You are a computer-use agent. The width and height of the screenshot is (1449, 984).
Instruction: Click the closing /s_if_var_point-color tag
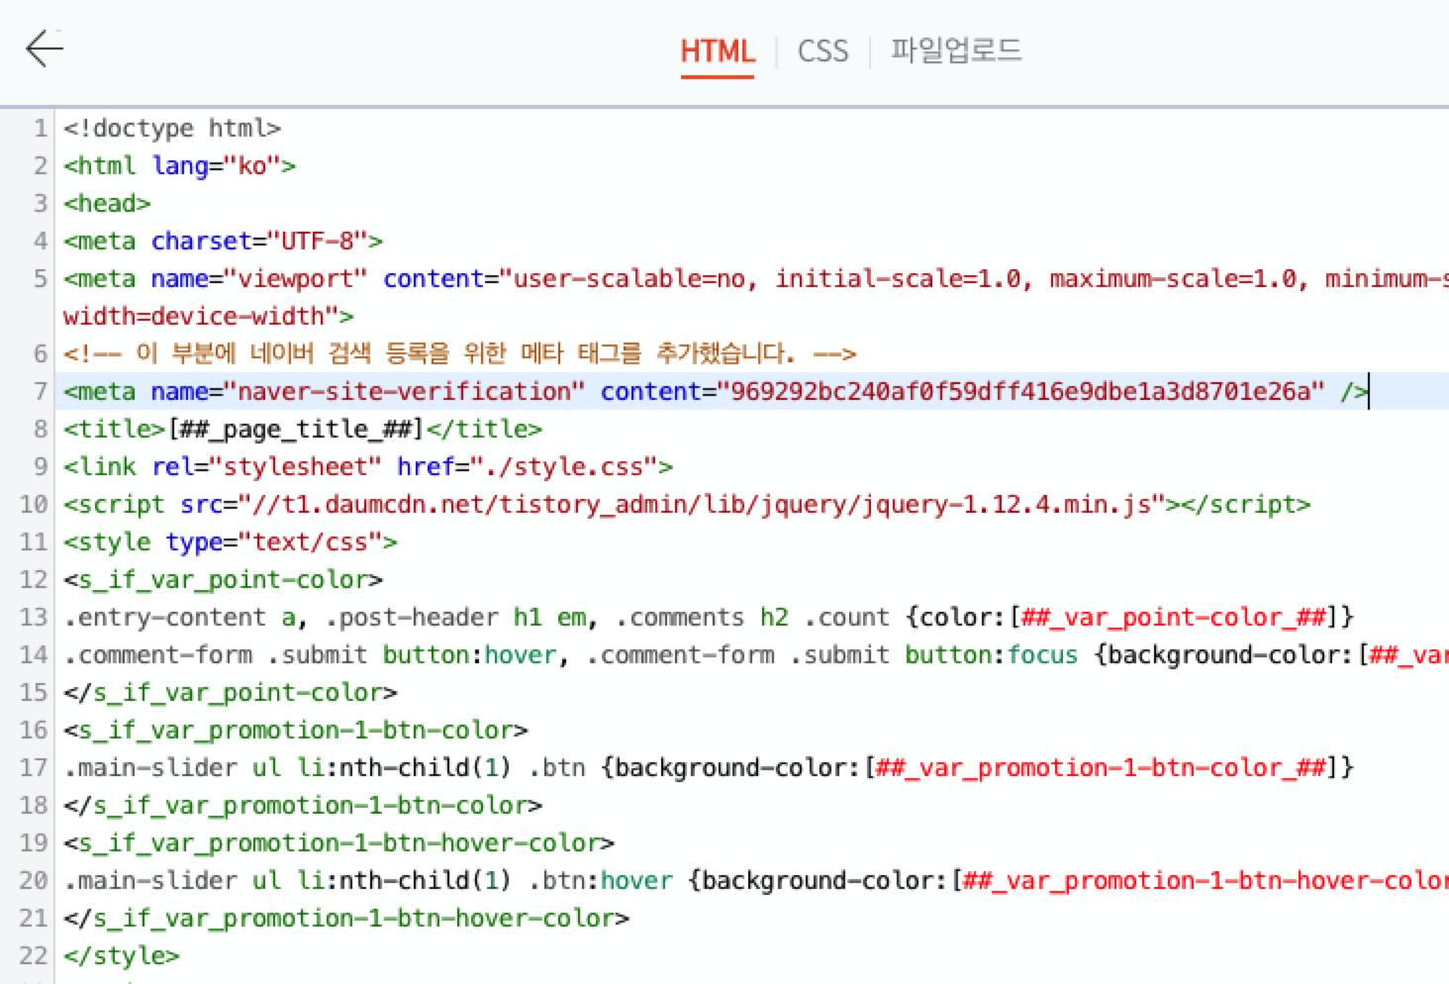(x=231, y=692)
